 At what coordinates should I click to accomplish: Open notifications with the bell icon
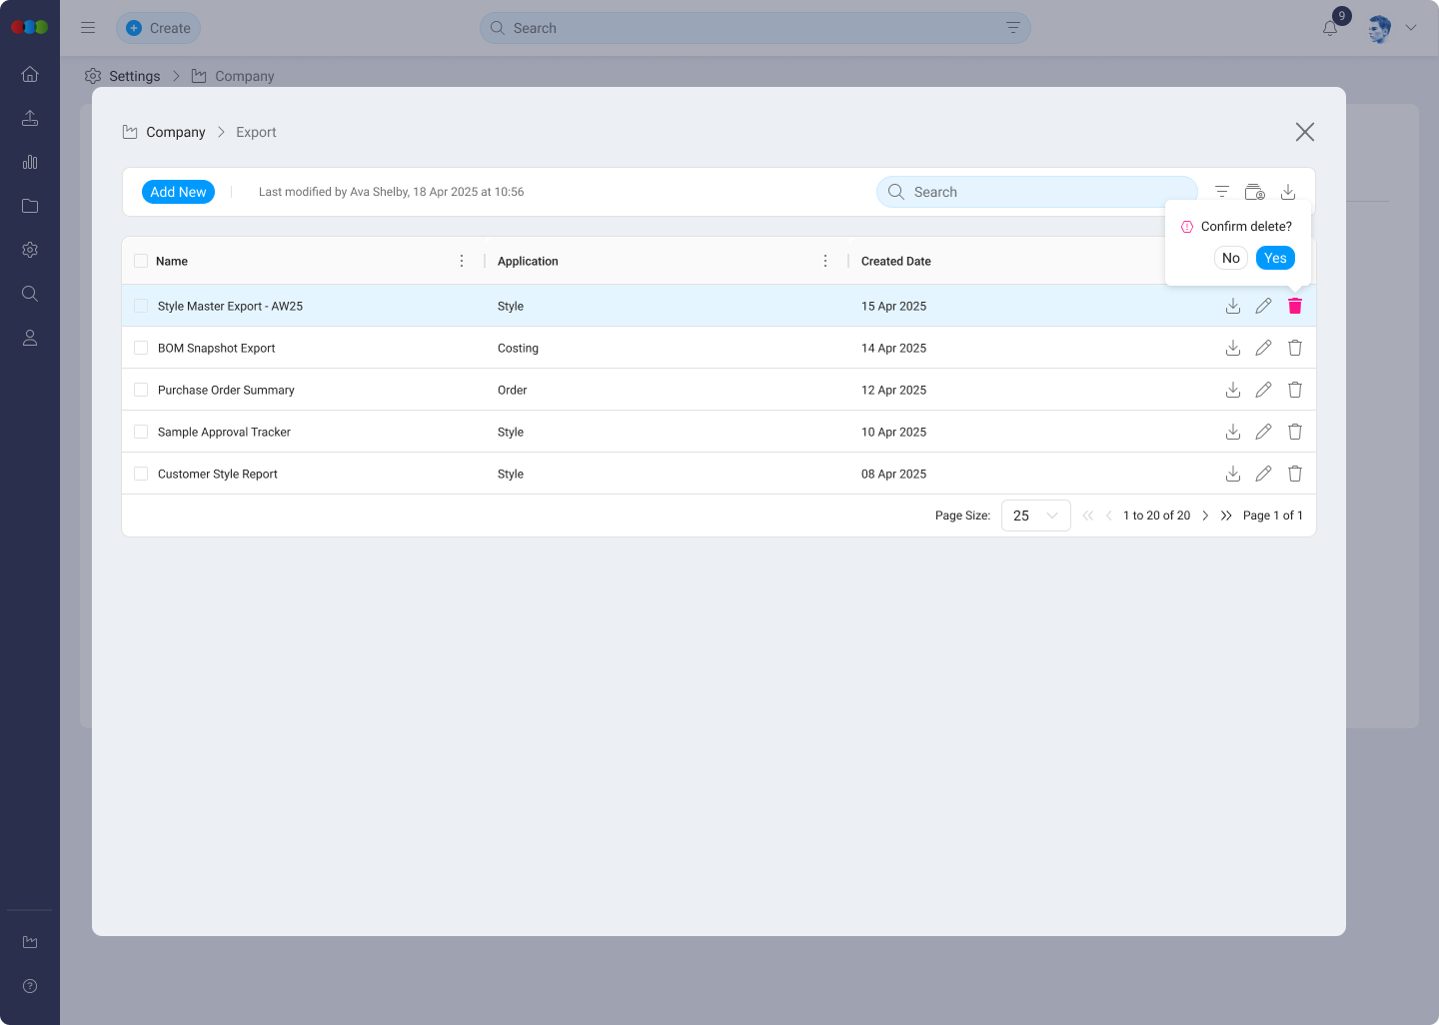(x=1329, y=28)
